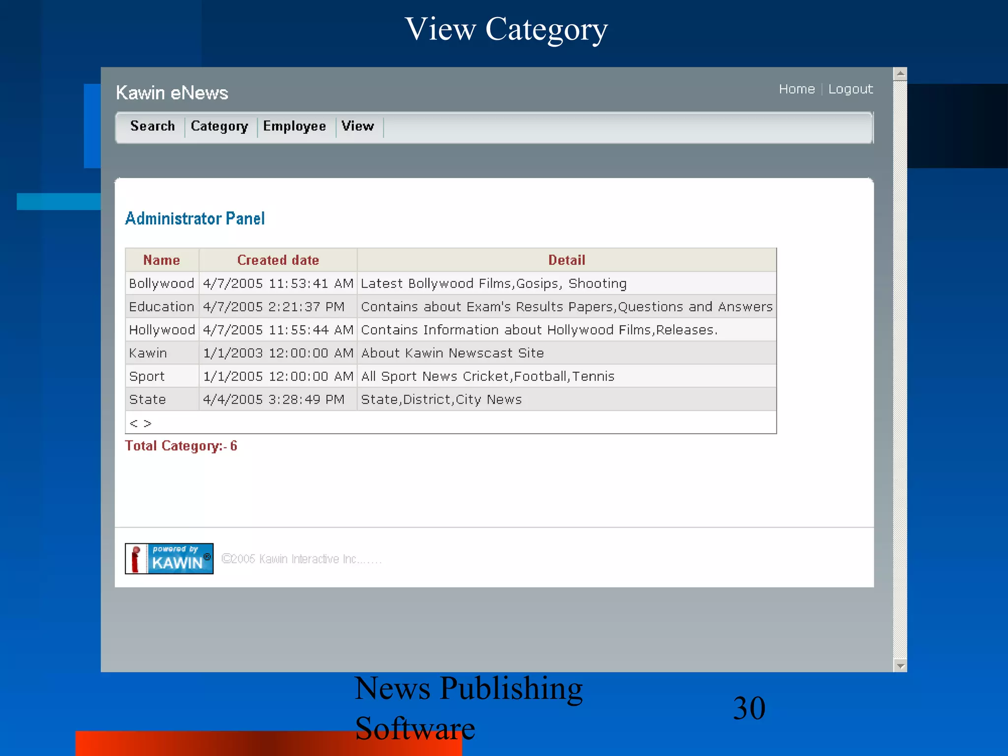Click date 4/7/2005 11:53:41 AM
The image size is (1008, 756).
278,283
